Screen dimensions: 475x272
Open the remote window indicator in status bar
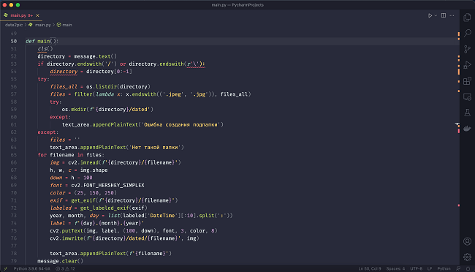[5, 268]
